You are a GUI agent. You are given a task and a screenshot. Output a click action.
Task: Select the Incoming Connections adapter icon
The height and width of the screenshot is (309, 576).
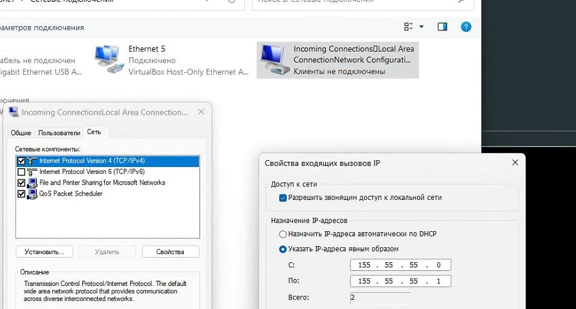click(x=274, y=59)
